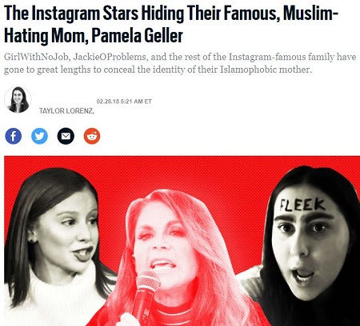This screenshot has height=326, width=360.
Task: Share the article by email icon
Action: pos(66,136)
